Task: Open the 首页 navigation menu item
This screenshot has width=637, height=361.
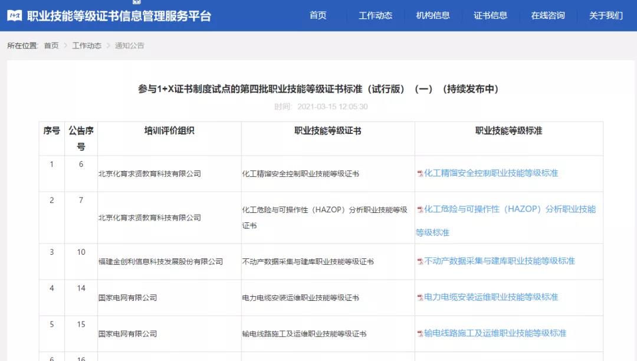Action: pos(318,15)
